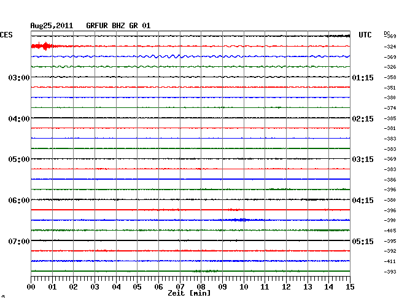
Task: Click the "03:15" UTC time label
Action: click(363, 159)
